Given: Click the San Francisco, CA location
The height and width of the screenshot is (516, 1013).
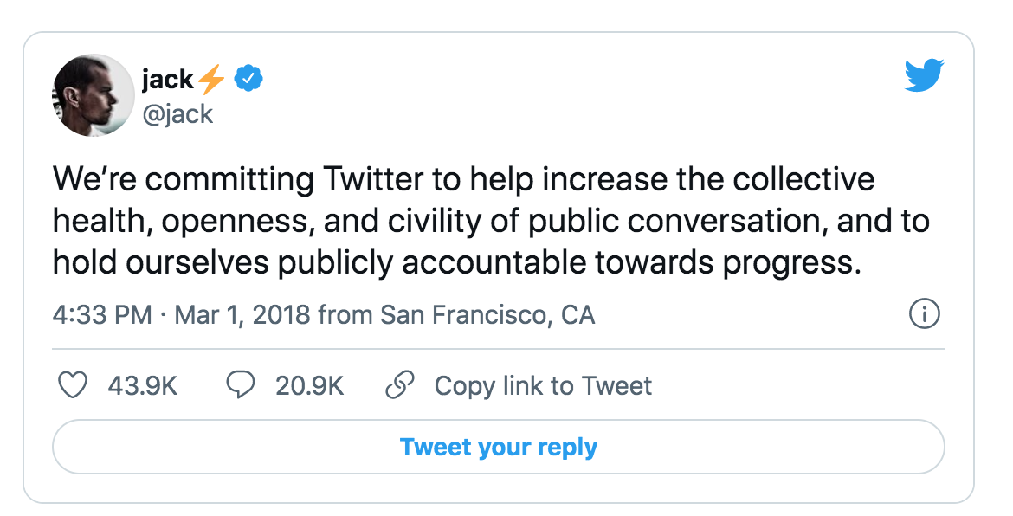Looking at the screenshot, I should [x=487, y=315].
